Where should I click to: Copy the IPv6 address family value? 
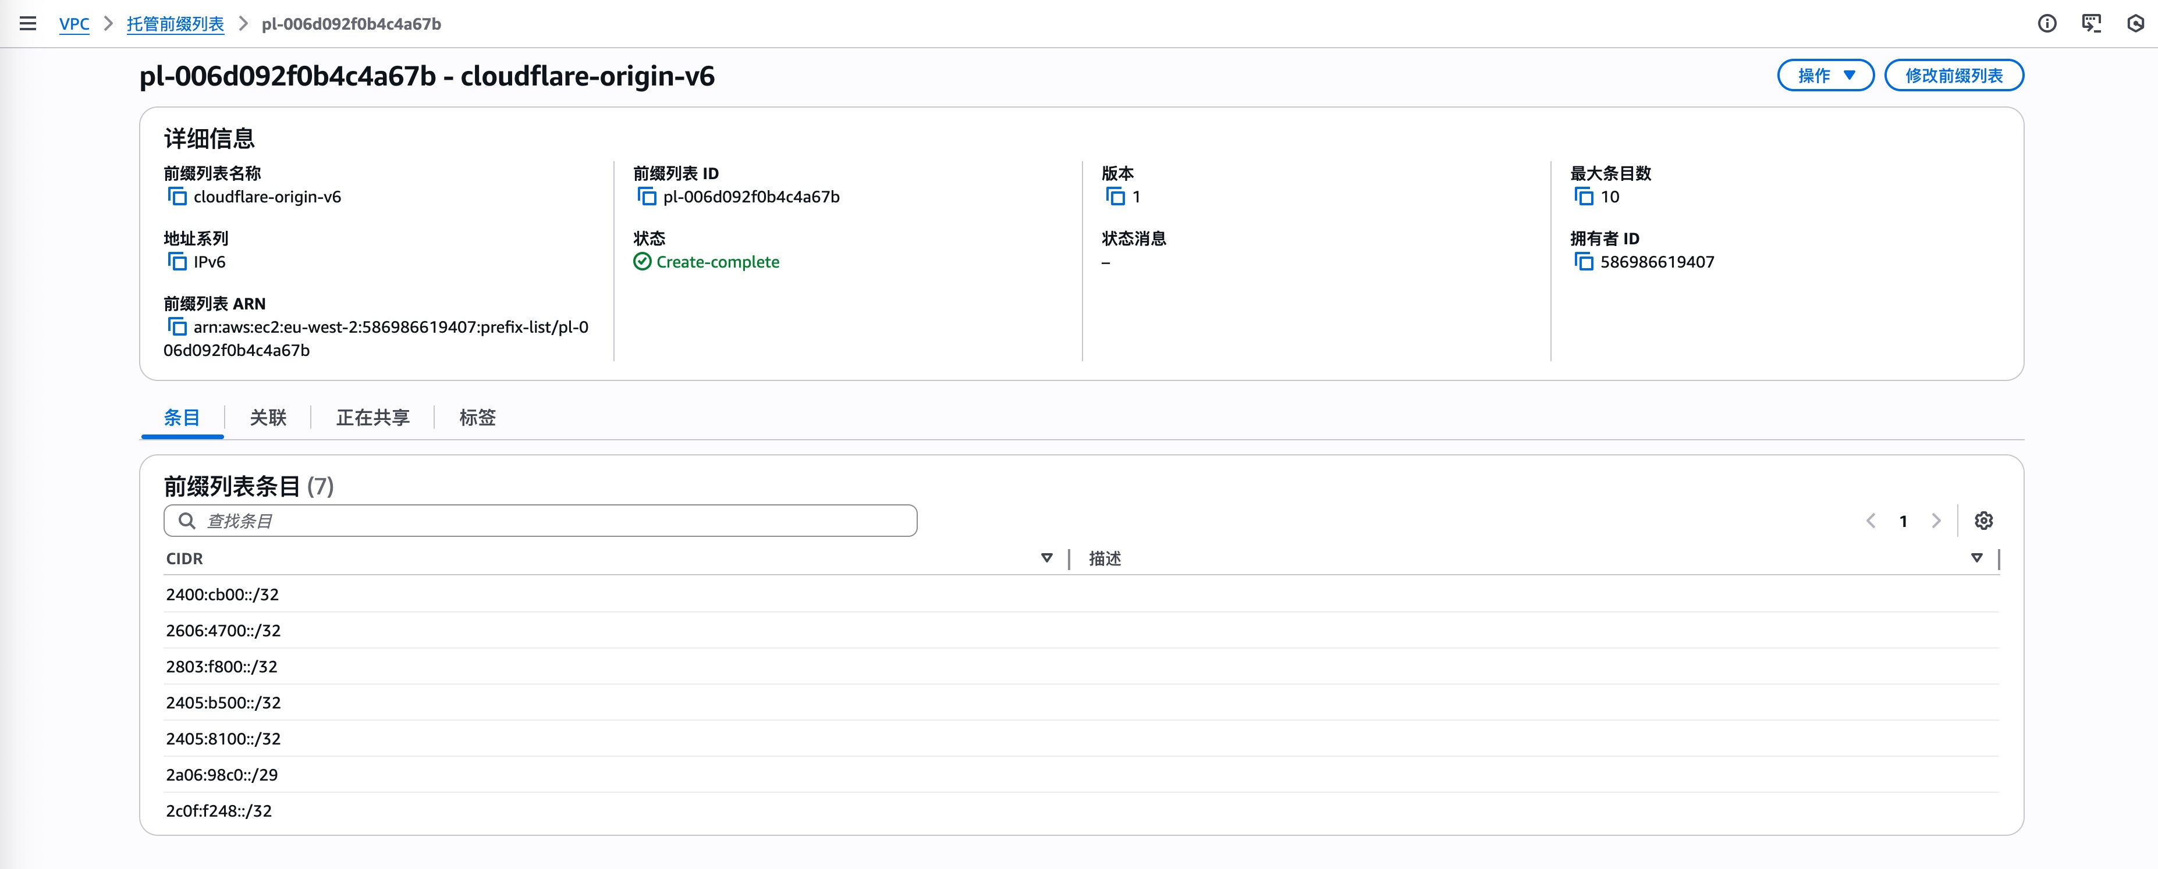(x=177, y=262)
